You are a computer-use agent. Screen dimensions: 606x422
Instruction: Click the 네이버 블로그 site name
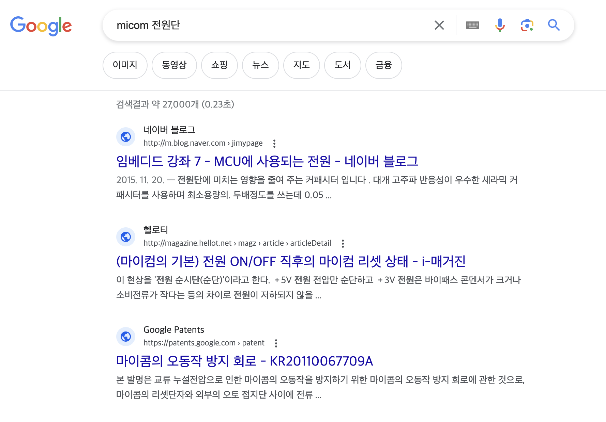point(169,130)
